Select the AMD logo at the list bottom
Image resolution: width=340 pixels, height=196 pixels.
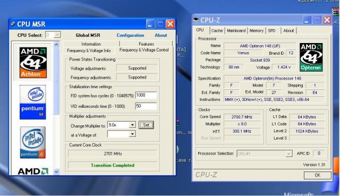click(33, 171)
